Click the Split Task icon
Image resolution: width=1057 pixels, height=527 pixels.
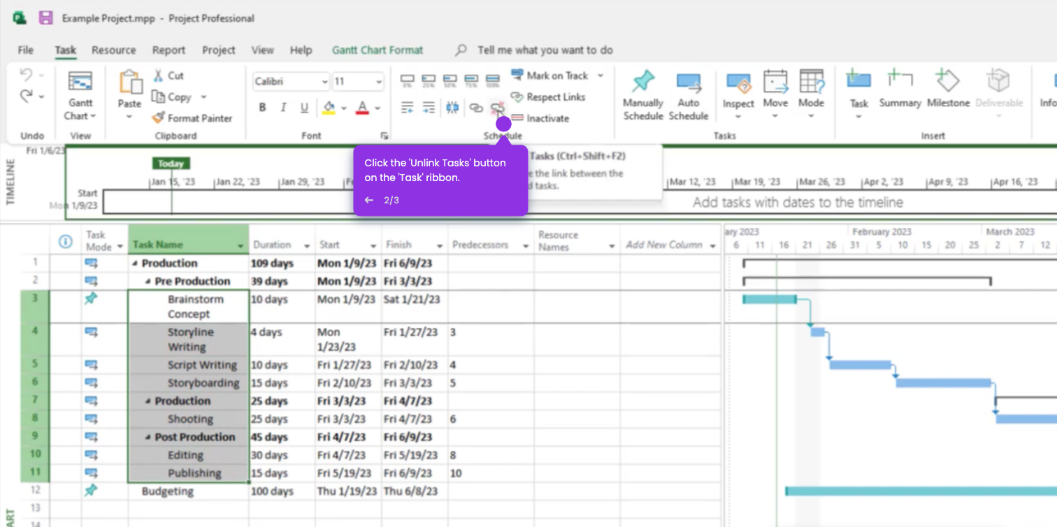[452, 108]
